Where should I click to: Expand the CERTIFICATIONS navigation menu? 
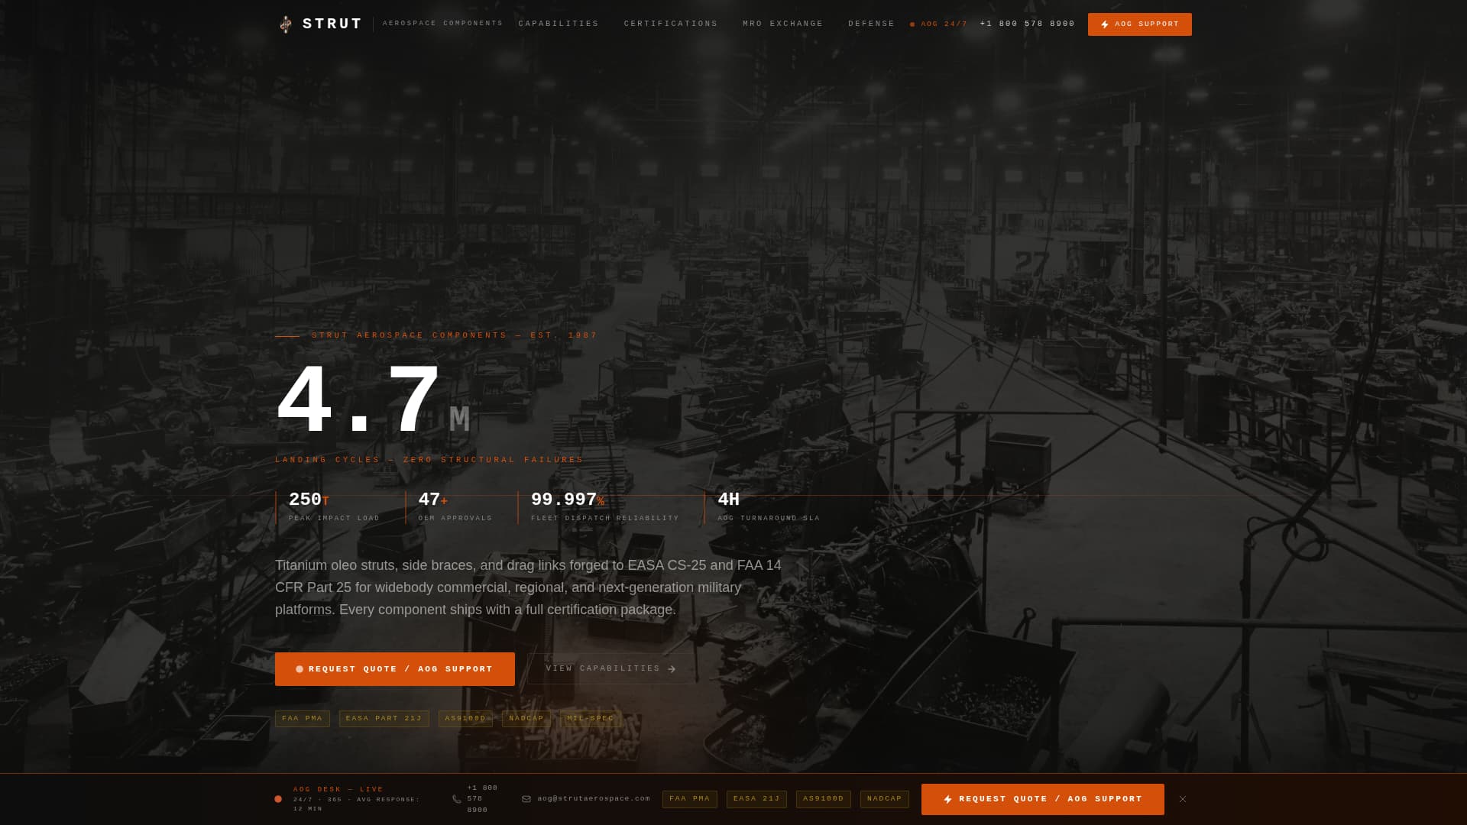click(670, 24)
